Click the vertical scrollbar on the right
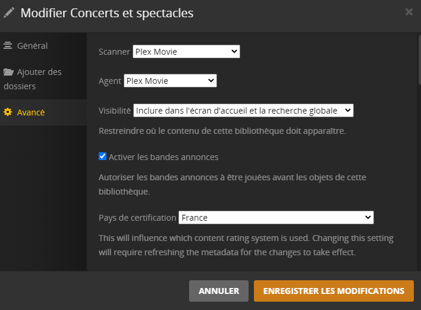421x310 pixels. coord(419,60)
